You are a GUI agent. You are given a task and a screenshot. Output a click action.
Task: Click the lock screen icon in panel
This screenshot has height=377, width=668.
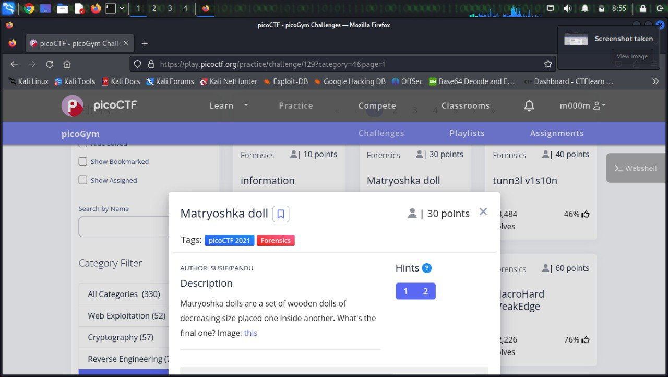pos(642,8)
